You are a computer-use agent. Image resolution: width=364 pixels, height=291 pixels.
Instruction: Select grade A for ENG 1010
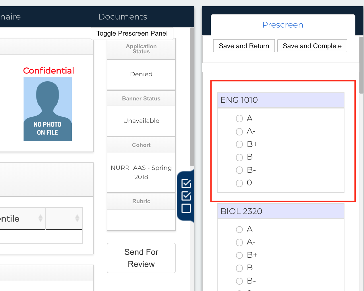pos(239,119)
